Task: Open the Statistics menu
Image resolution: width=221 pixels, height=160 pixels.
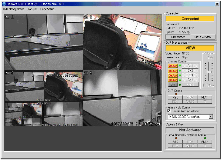Action: pyautogui.click(x=32, y=9)
